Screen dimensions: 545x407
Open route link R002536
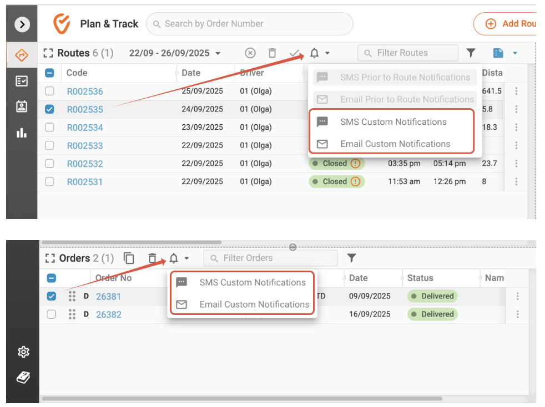(x=85, y=91)
